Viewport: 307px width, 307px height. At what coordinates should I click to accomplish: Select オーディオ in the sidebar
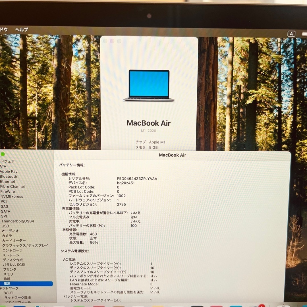(10, 231)
